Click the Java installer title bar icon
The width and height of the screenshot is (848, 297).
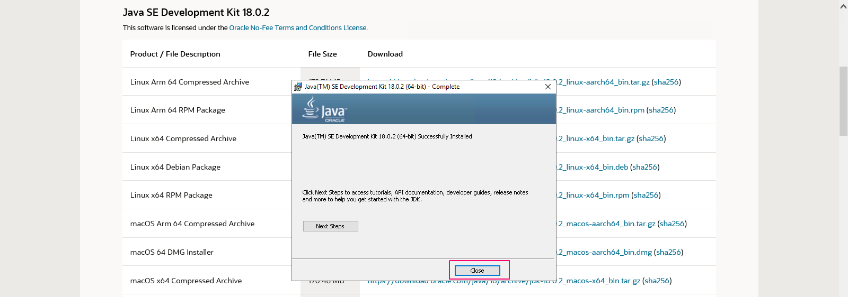tap(298, 87)
